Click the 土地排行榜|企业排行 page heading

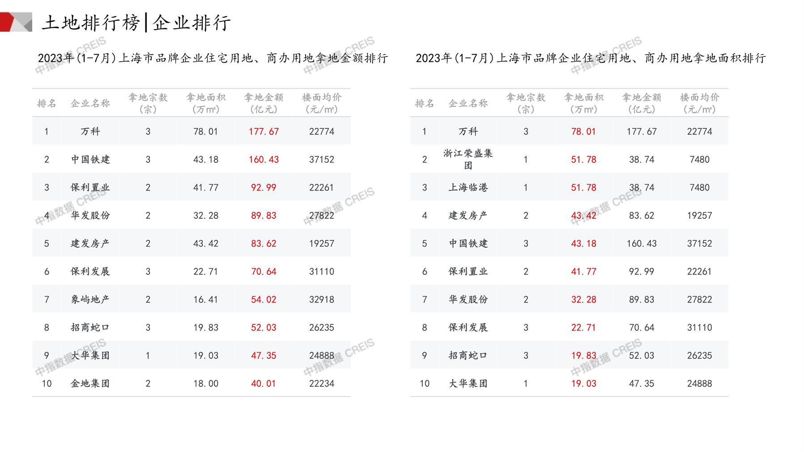136,22
